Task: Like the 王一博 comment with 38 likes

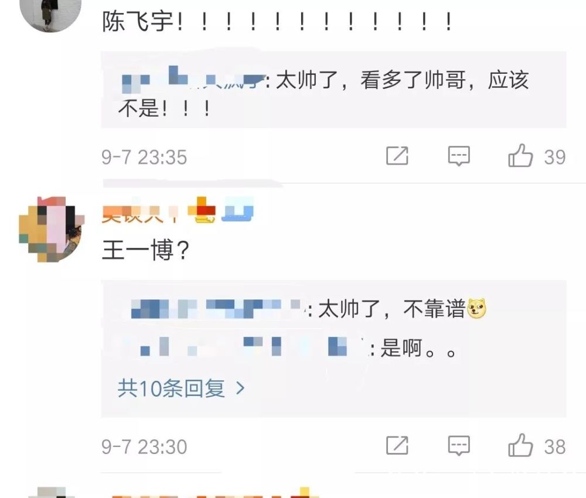Action: coord(520,445)
